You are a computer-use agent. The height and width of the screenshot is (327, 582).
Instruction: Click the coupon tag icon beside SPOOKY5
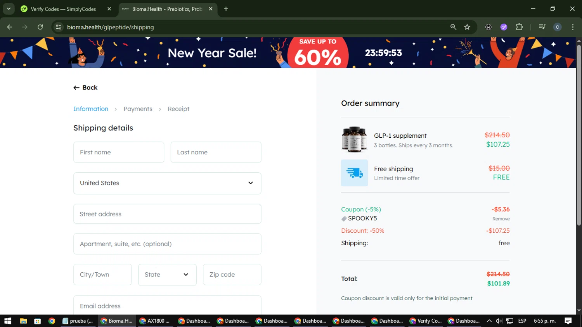pos(344,219)
